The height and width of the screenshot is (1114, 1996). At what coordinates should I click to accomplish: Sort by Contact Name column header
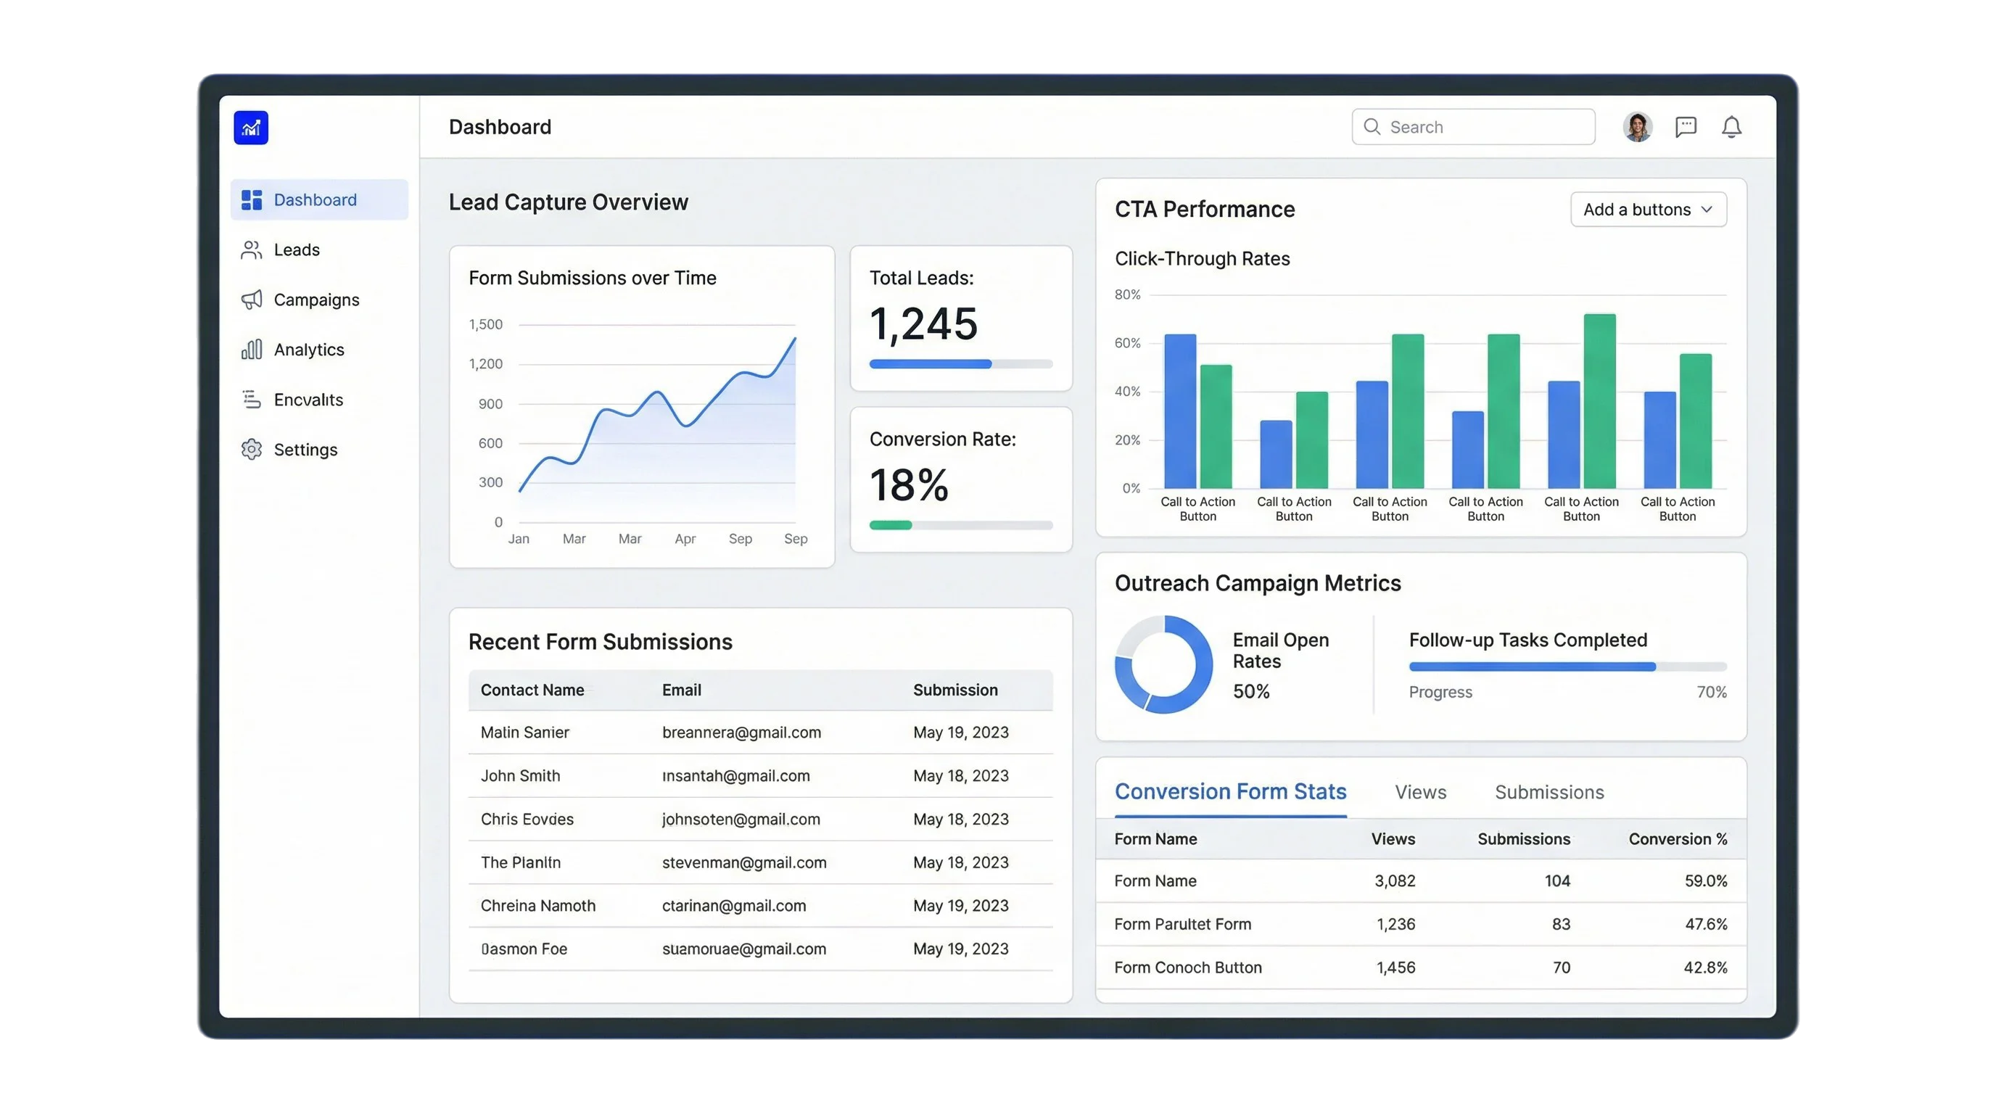532,690
